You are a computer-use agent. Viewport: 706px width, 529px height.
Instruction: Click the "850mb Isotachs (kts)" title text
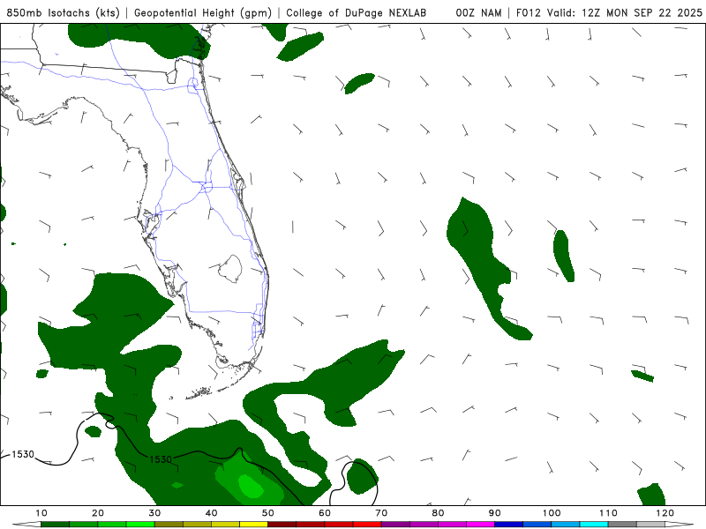(63, 13)
